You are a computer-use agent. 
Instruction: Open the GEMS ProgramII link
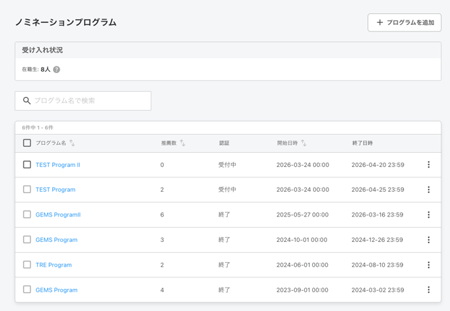click(58, 214)
